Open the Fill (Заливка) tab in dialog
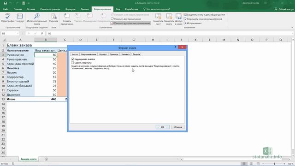 coord(125,54)
